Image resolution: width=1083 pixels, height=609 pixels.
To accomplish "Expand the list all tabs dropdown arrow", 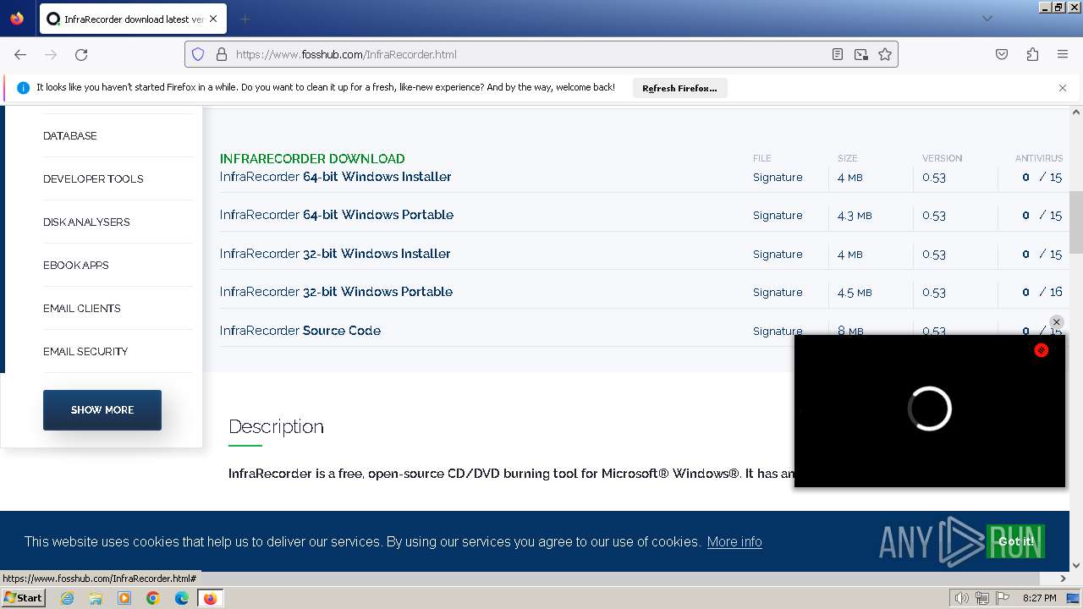I will click(x=987, y=19).
